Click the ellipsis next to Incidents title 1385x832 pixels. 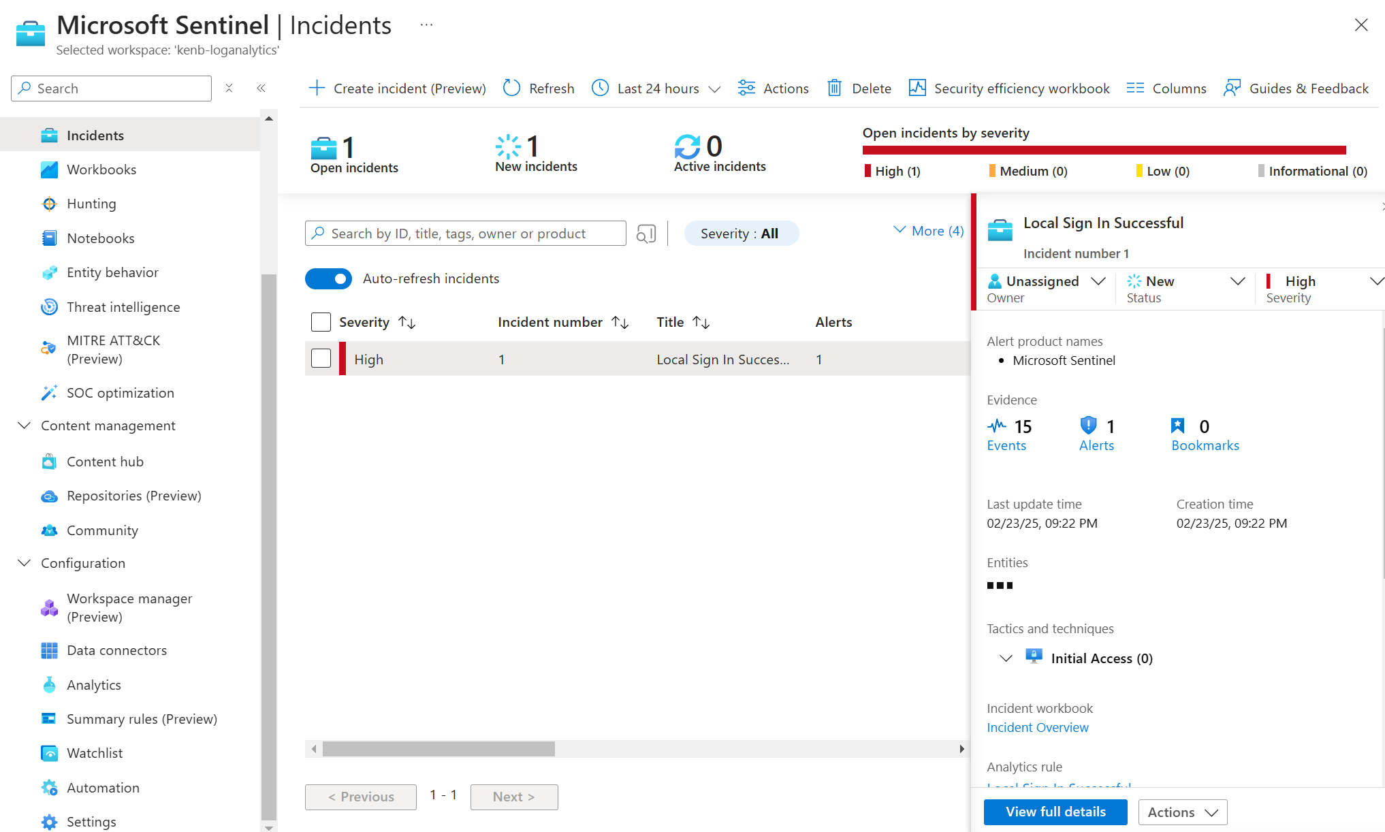426,25
